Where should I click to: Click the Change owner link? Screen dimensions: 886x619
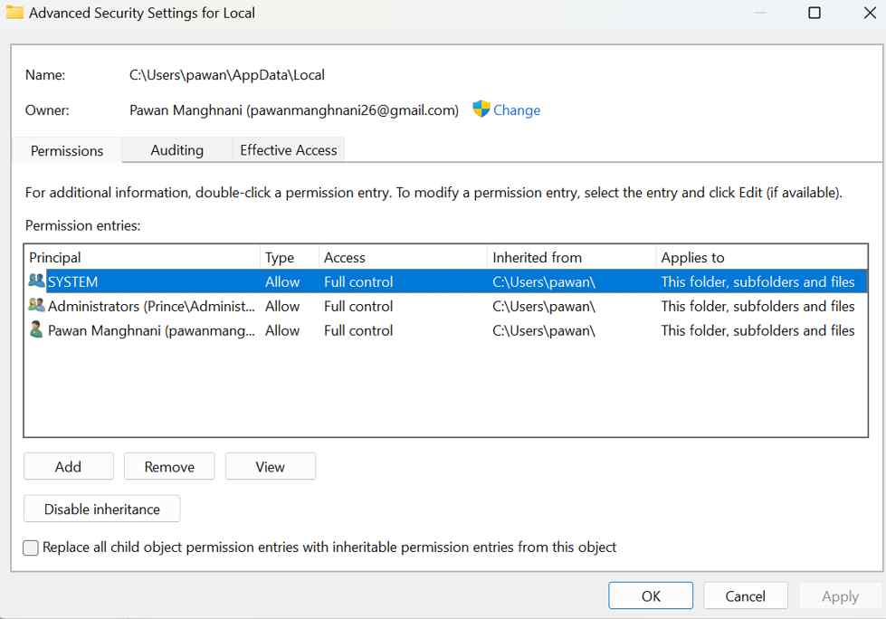coord(517,110)
